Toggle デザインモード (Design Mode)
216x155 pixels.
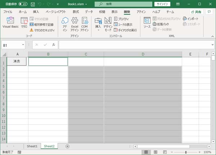click(108, 24)
